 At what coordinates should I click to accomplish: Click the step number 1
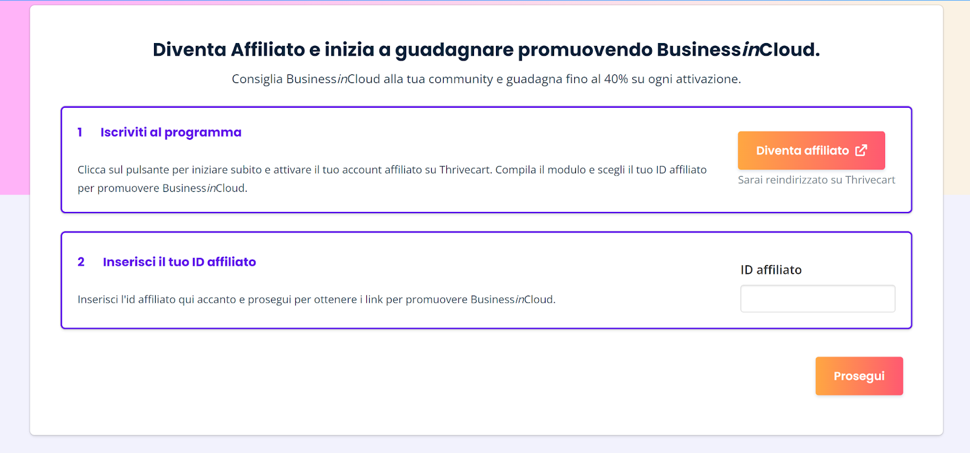[80, 133]
